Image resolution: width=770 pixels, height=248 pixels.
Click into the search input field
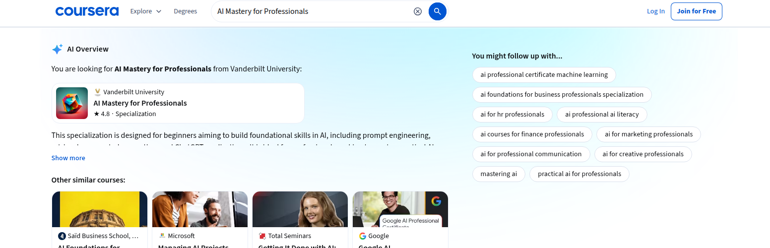[313, 11]
